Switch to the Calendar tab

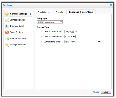[60, 12]
